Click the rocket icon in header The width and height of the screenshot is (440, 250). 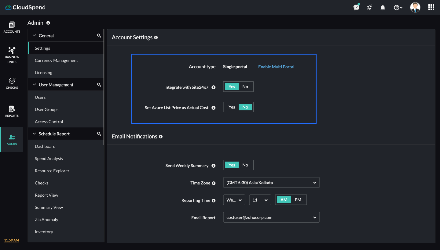[369, 8]
